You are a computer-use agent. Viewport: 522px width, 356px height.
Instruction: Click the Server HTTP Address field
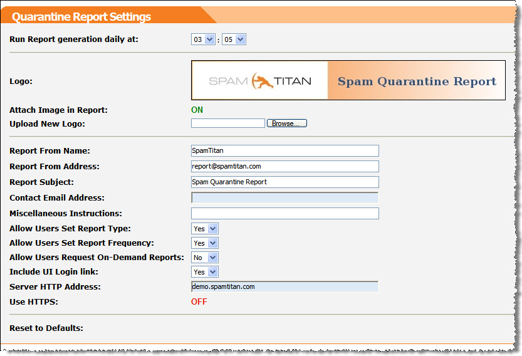[x=284, y=286]
